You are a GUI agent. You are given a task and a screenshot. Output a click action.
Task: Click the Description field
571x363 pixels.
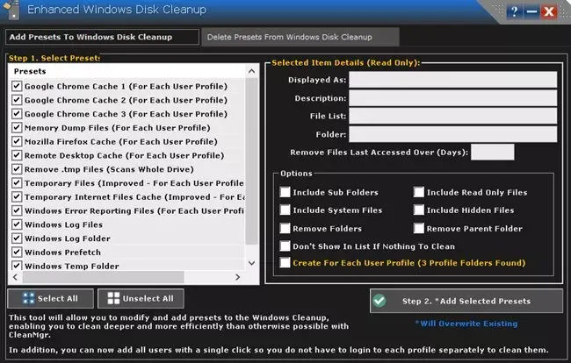(x=452, y=98)
